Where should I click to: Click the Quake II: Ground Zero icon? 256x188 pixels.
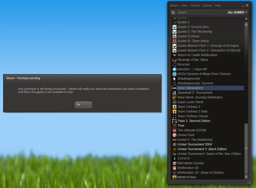pos(174,27)
